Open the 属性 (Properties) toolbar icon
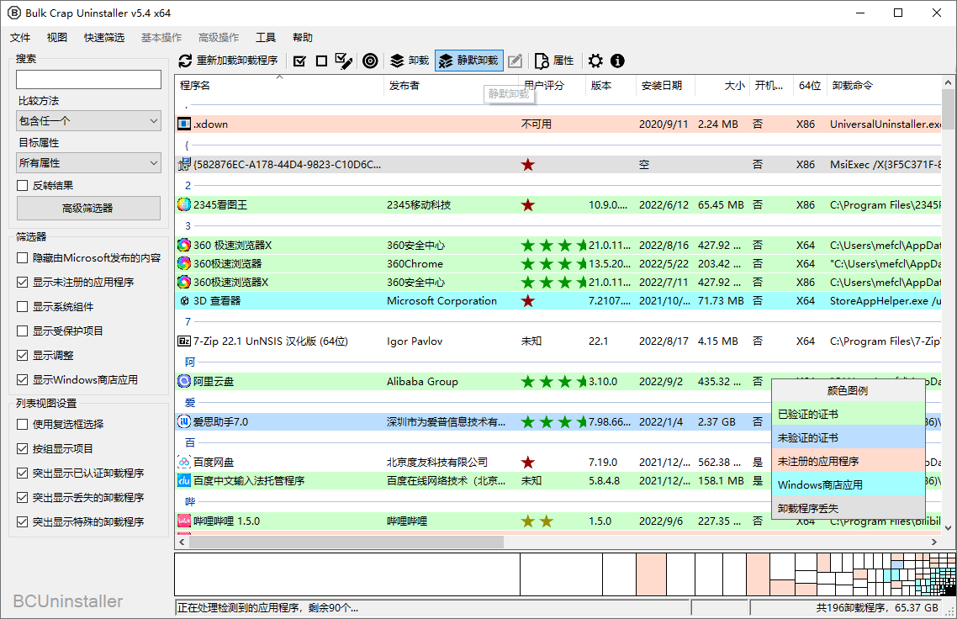 click(x=552, y=61)
